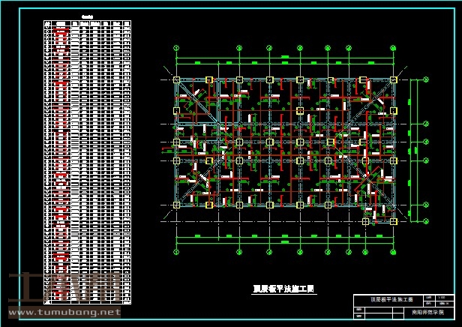
Task: Select the rebar schedule table header row
Action: pos(87,22)
